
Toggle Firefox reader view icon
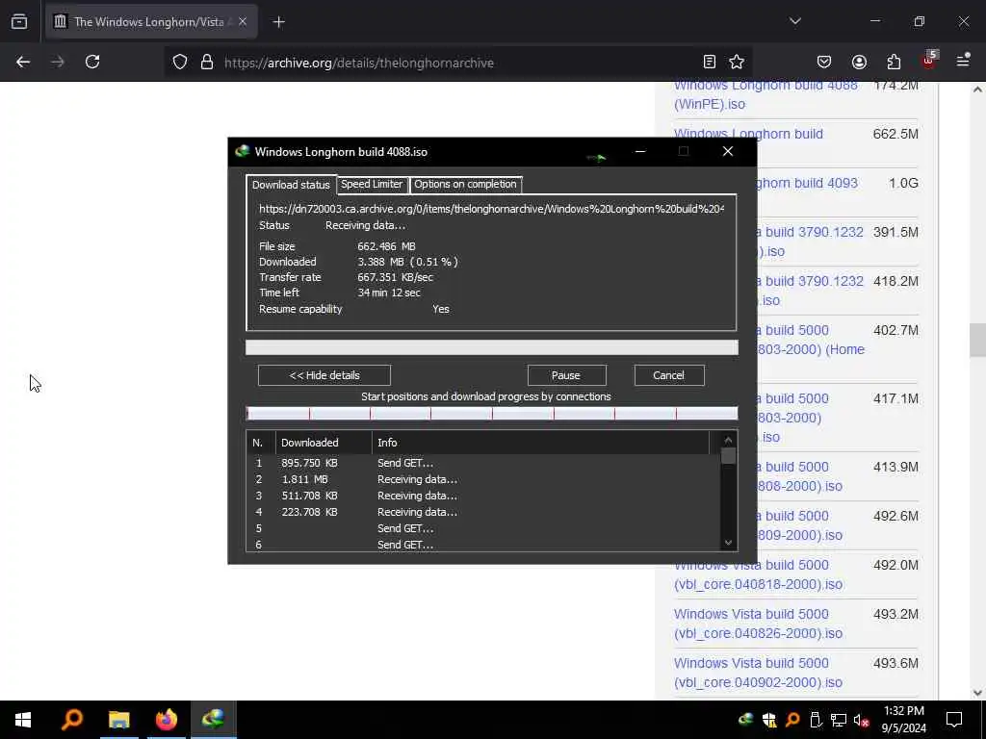710,62
